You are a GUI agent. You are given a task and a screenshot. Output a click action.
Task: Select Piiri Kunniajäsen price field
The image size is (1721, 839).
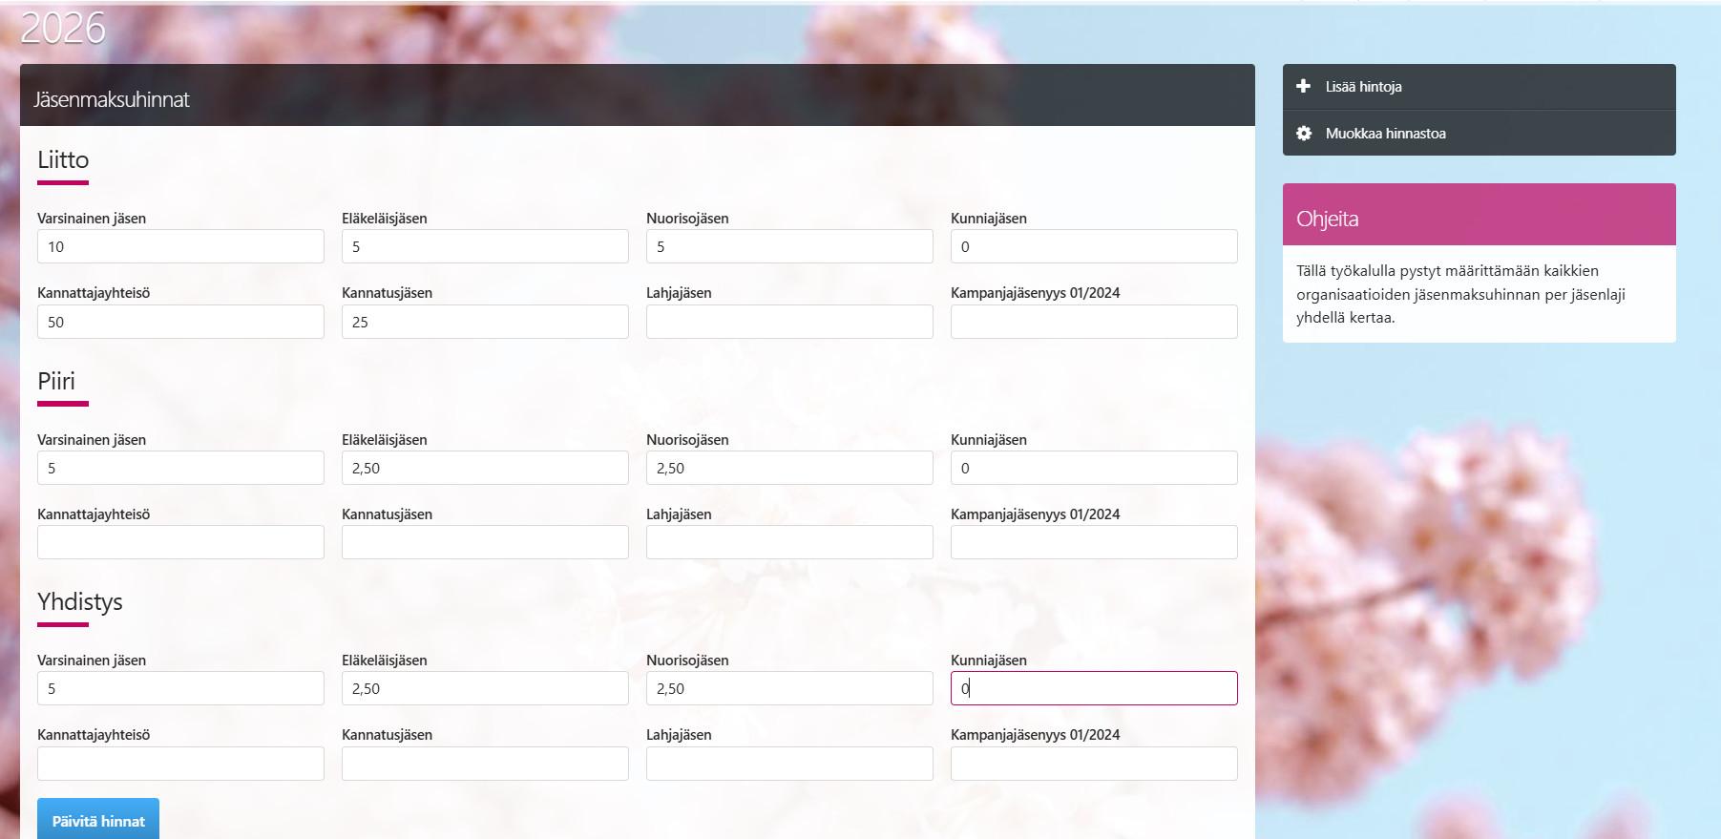pos(1094,469)
